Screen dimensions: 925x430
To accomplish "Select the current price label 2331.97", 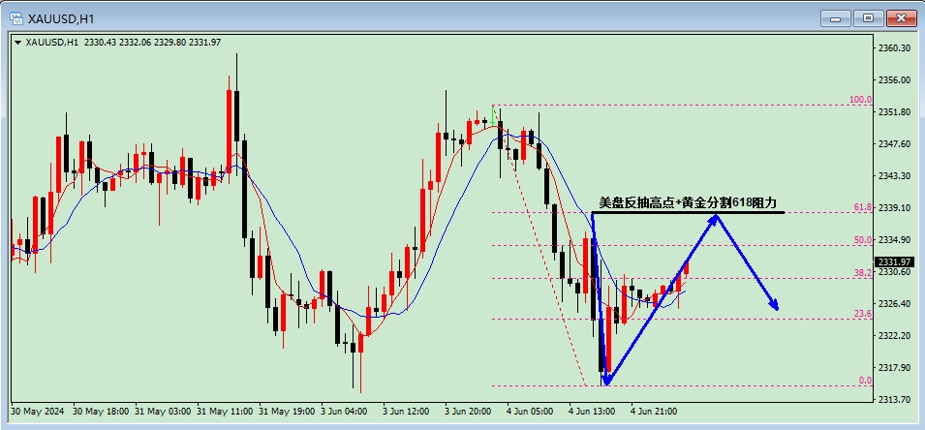I will coord(894,261).
